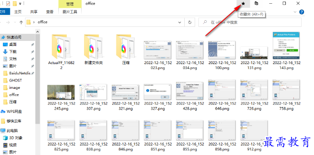Navigate forward with the Forward arrow
Screen dimensions: 314x155
pos(8,22)
